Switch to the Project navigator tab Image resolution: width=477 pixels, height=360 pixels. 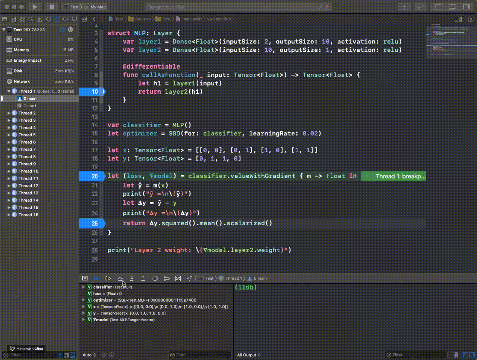pos(5,19)
